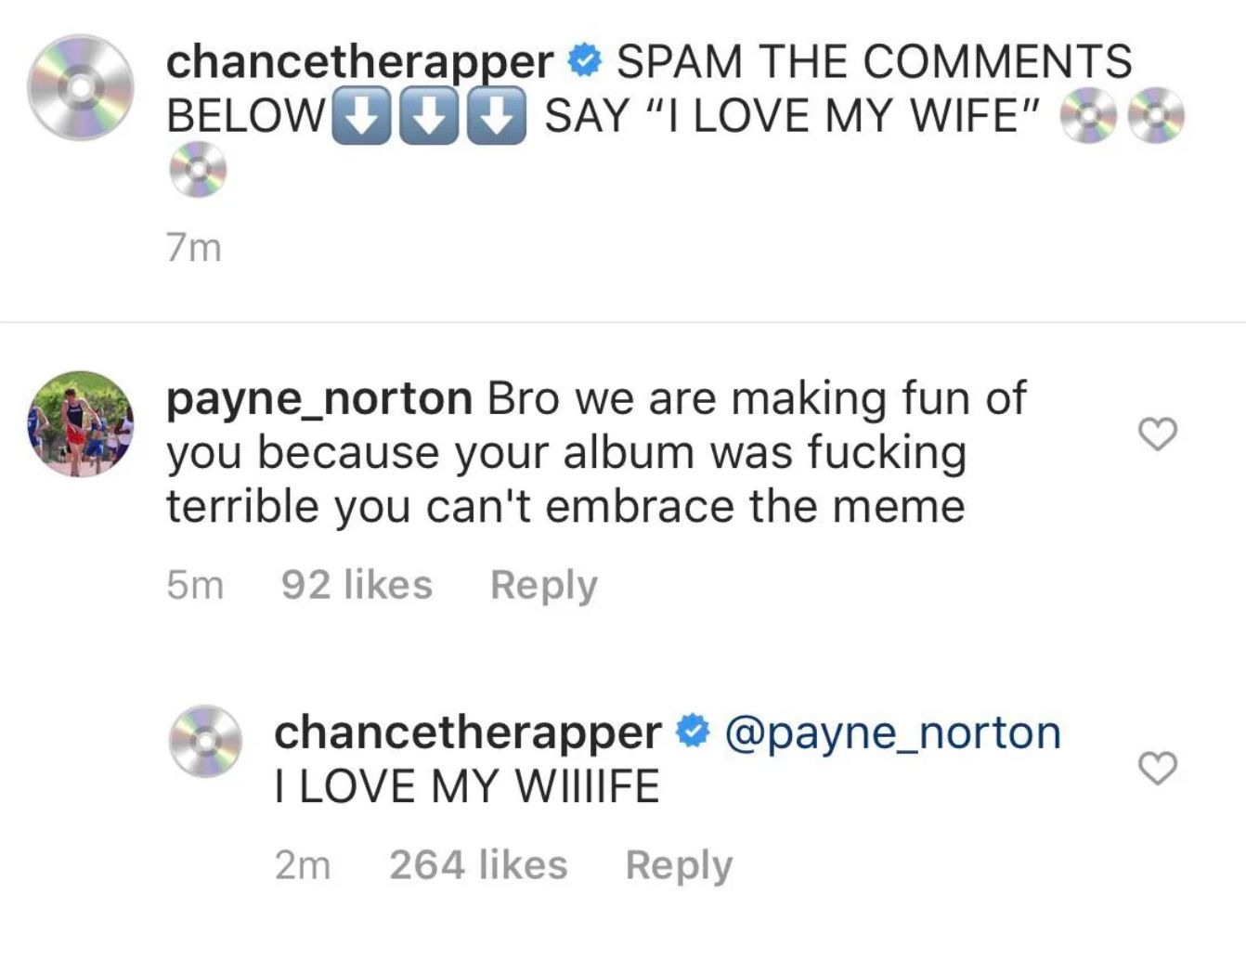The width and height of the screenshot is (1246, 959).
Task: Open chancetherapper's CD avatar on the caption
Action: 81,88
